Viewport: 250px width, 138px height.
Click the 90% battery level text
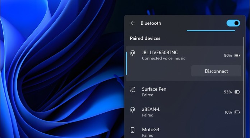tap(228, 56)
